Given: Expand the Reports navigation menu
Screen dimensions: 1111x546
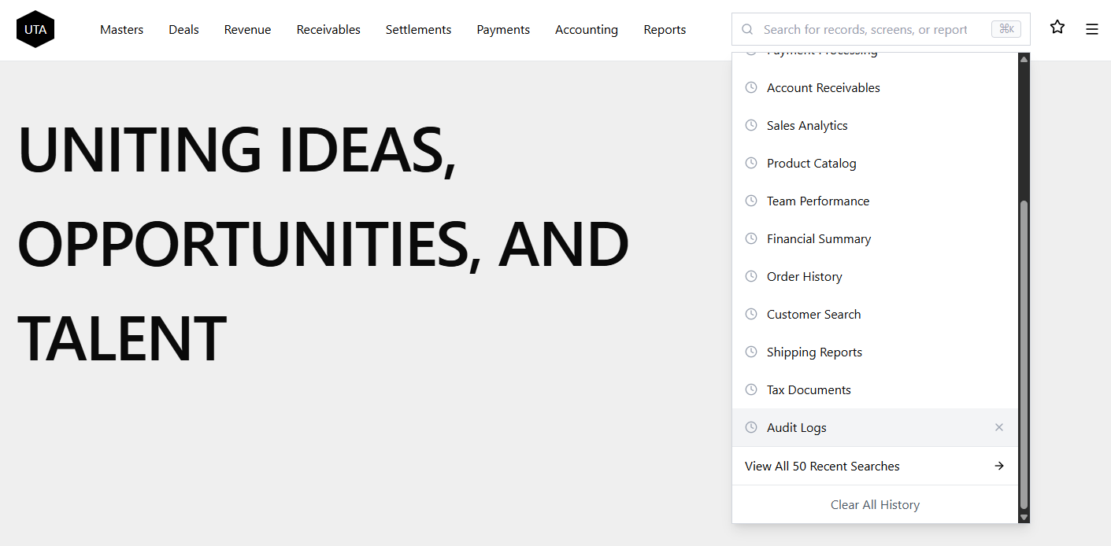Looking at the screenshot, I should [665, 30].
